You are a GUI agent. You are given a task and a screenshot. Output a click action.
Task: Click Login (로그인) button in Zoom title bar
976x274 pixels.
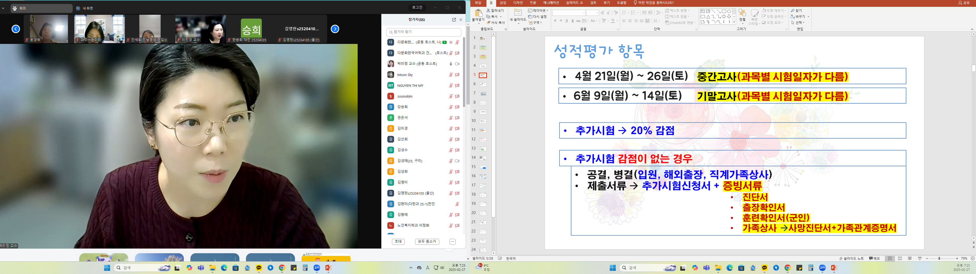pyautogui.click(x=417, y=8)
